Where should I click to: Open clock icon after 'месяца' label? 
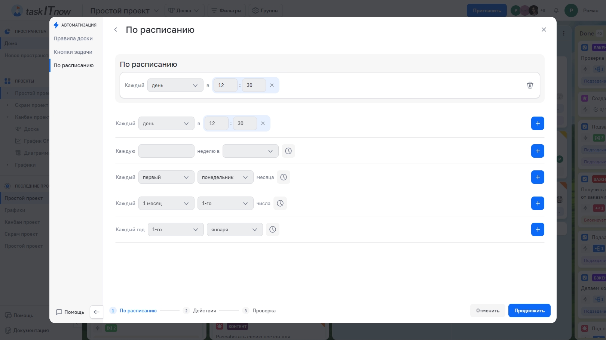point(284,177)
